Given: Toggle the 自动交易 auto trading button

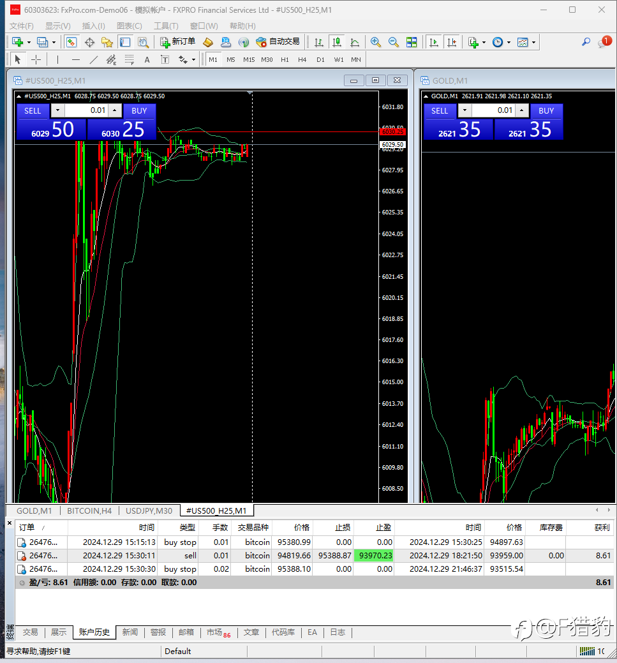Looking at the screenshot, I should tap(278, 42).
